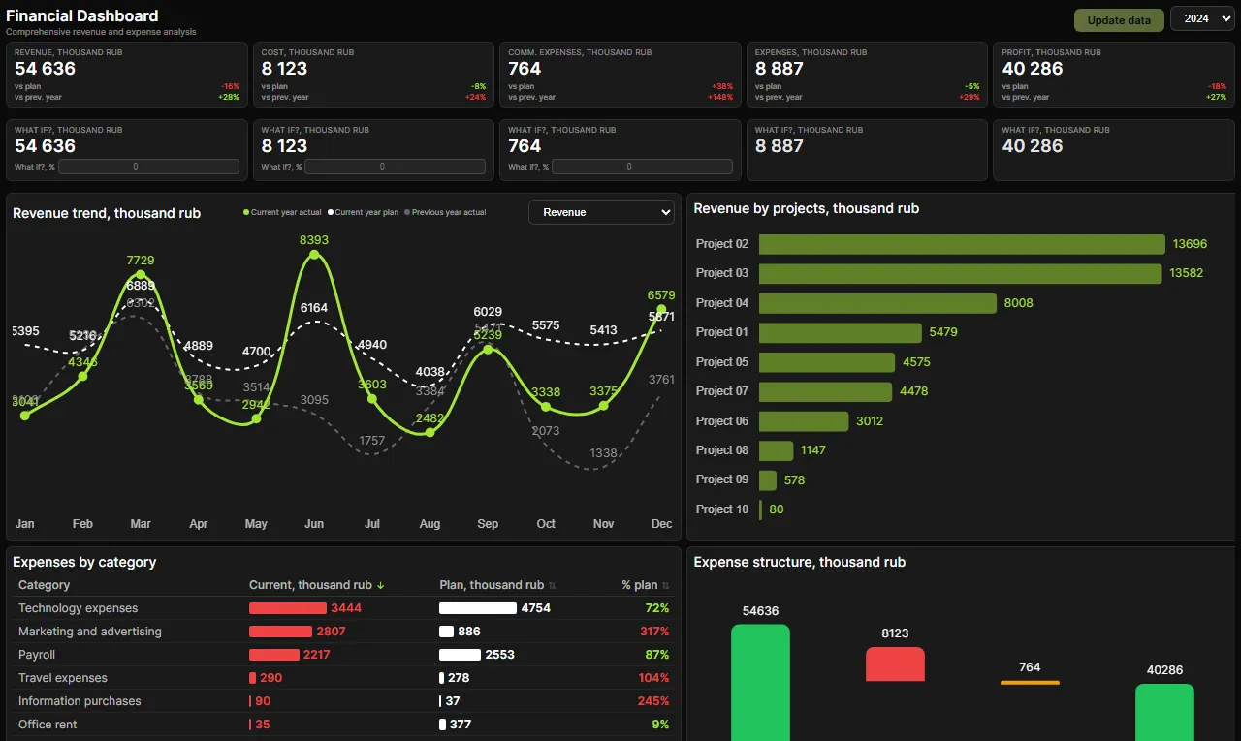Click the 'PROFIT, THOUSAND RUB' card title
Viewport: 1241px width, 741px height.
(x=1052, y=52)
